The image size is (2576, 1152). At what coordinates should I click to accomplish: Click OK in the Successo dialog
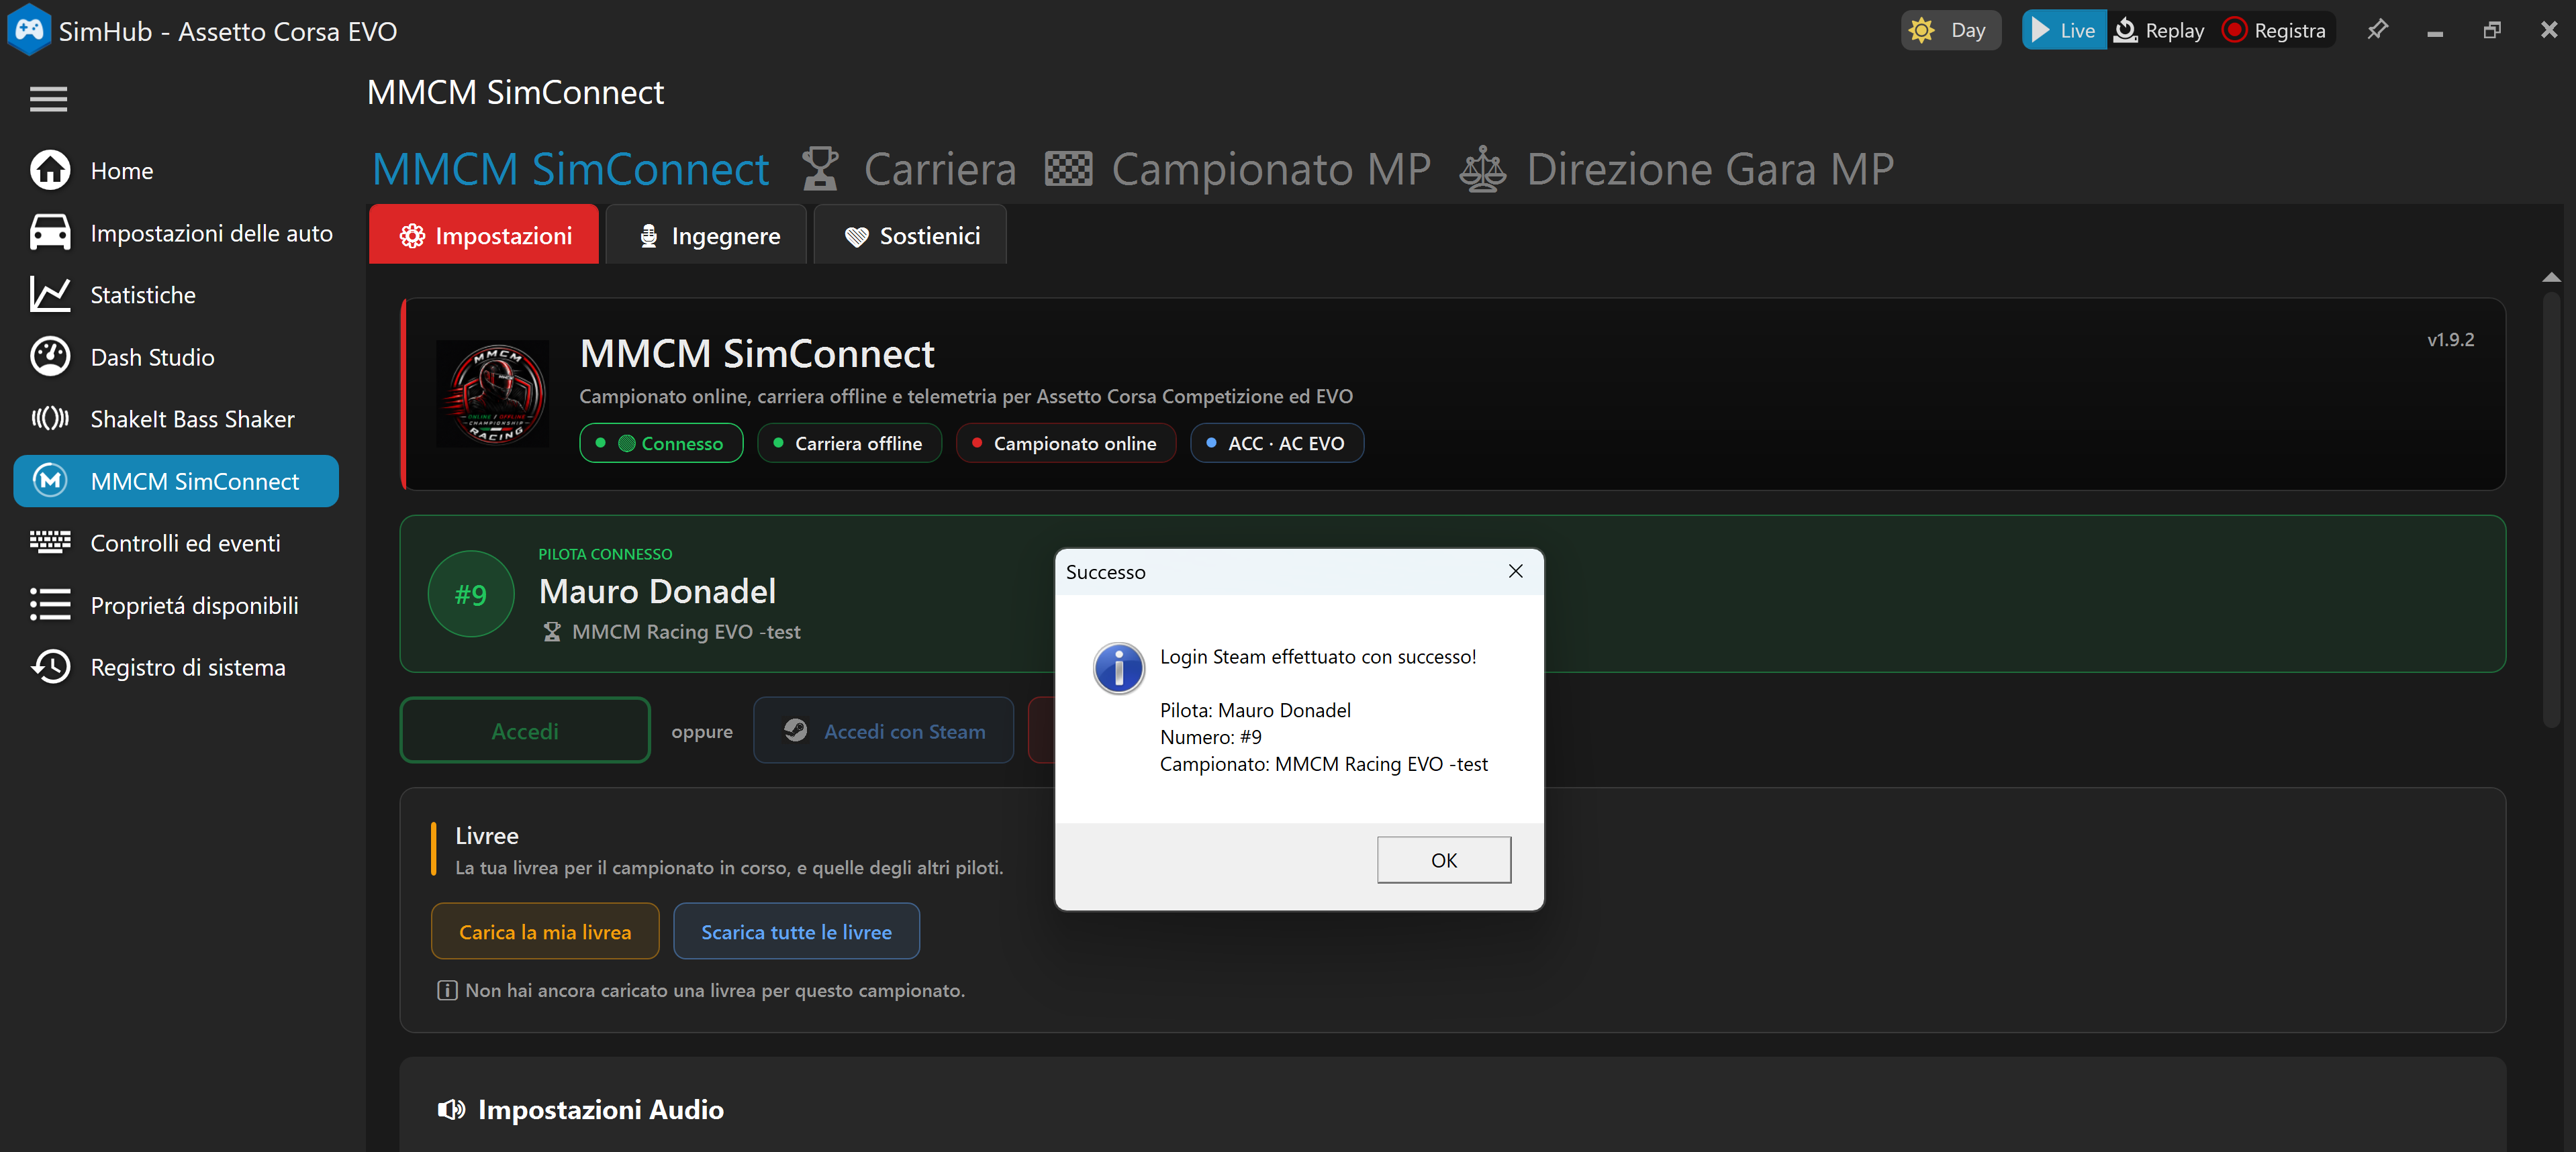pos(1443,859)
